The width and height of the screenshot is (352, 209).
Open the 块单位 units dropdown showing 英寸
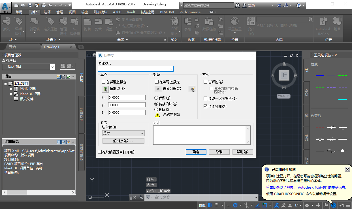[x=123, y=133]
